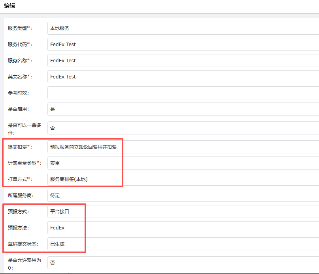
Task: Open 草稿提交状态 dropdown showing 已生成
Action: click(x=183, y=244)
